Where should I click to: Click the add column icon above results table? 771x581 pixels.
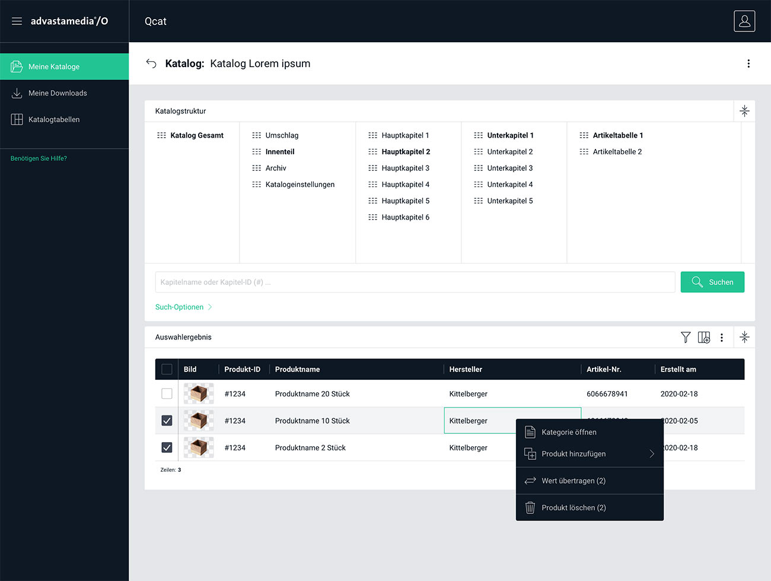(x=704, y=337)
